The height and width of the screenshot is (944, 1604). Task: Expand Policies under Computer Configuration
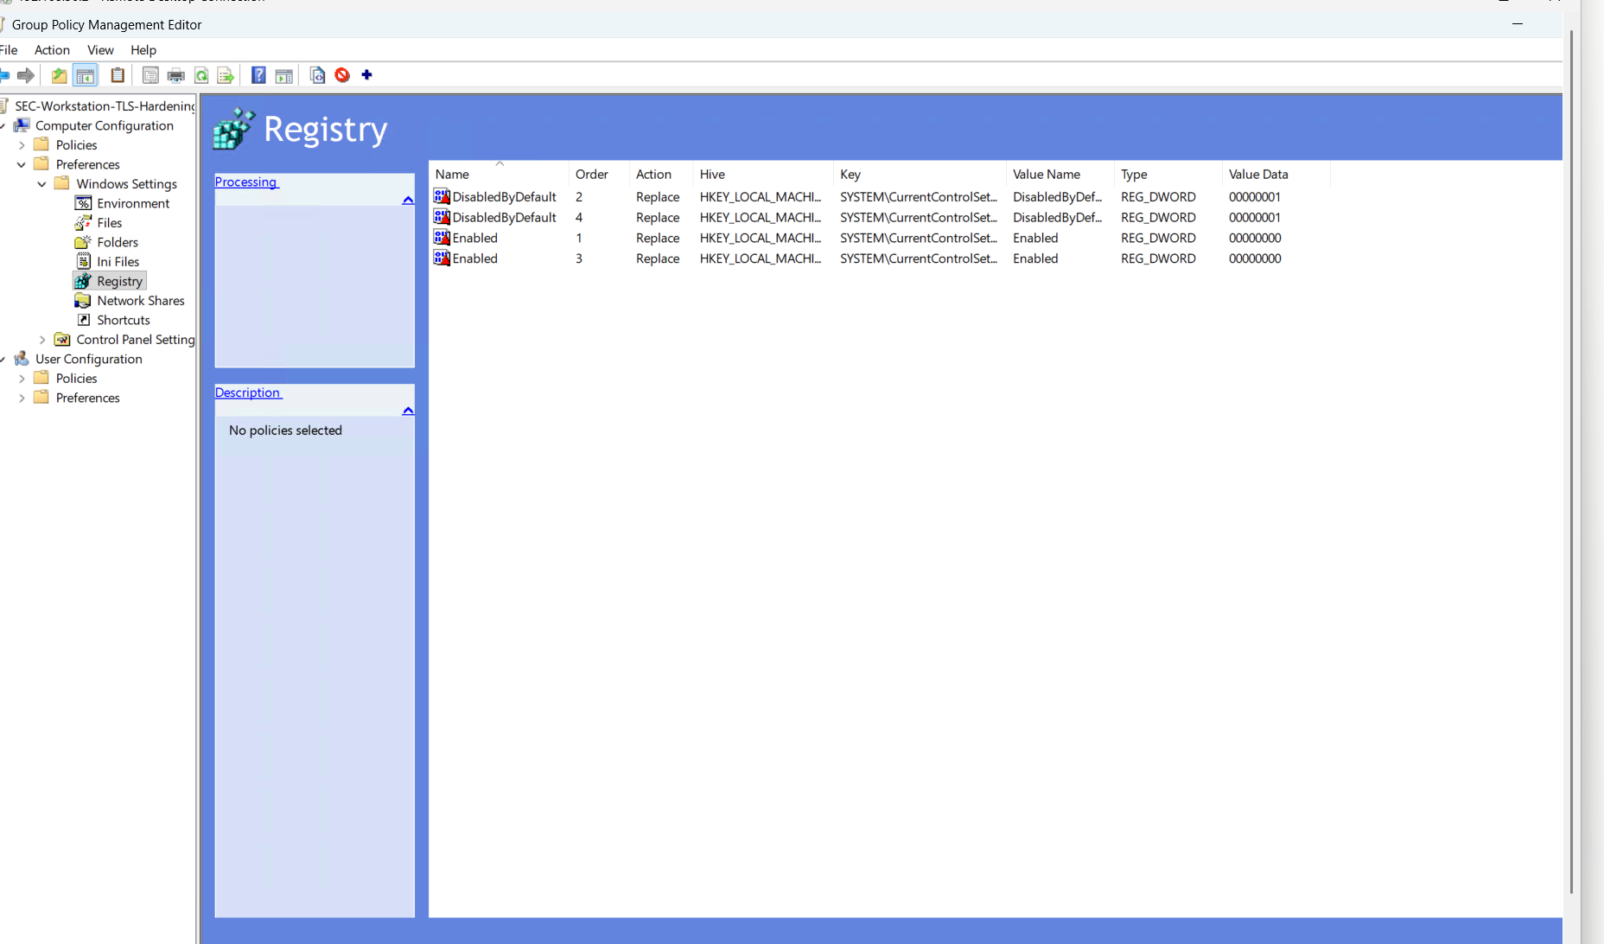point(22,145)
